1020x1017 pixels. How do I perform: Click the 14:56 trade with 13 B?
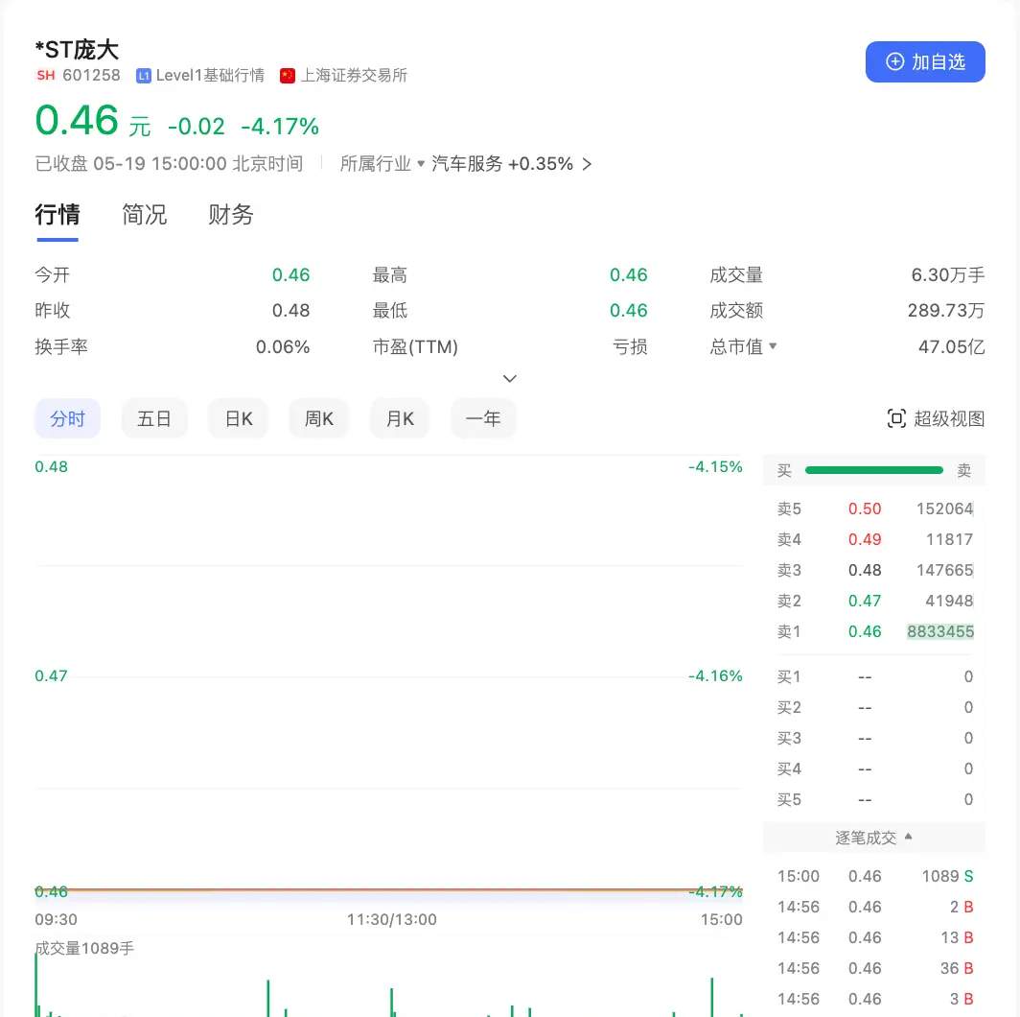(x=875, y=937)
